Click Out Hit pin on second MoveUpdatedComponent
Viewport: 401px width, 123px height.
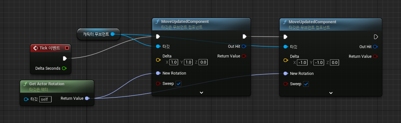click(x=375, y=47)
